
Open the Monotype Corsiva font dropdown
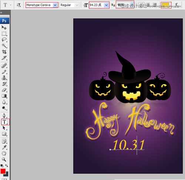[55, 5]
